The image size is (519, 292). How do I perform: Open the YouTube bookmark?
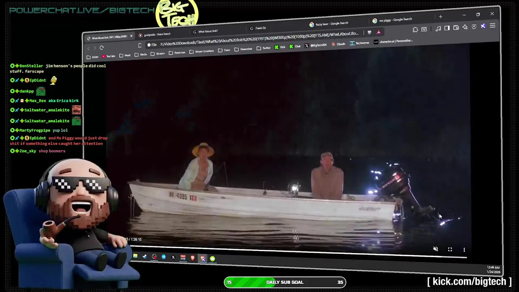pyautogui.click(x=109, y=56)
